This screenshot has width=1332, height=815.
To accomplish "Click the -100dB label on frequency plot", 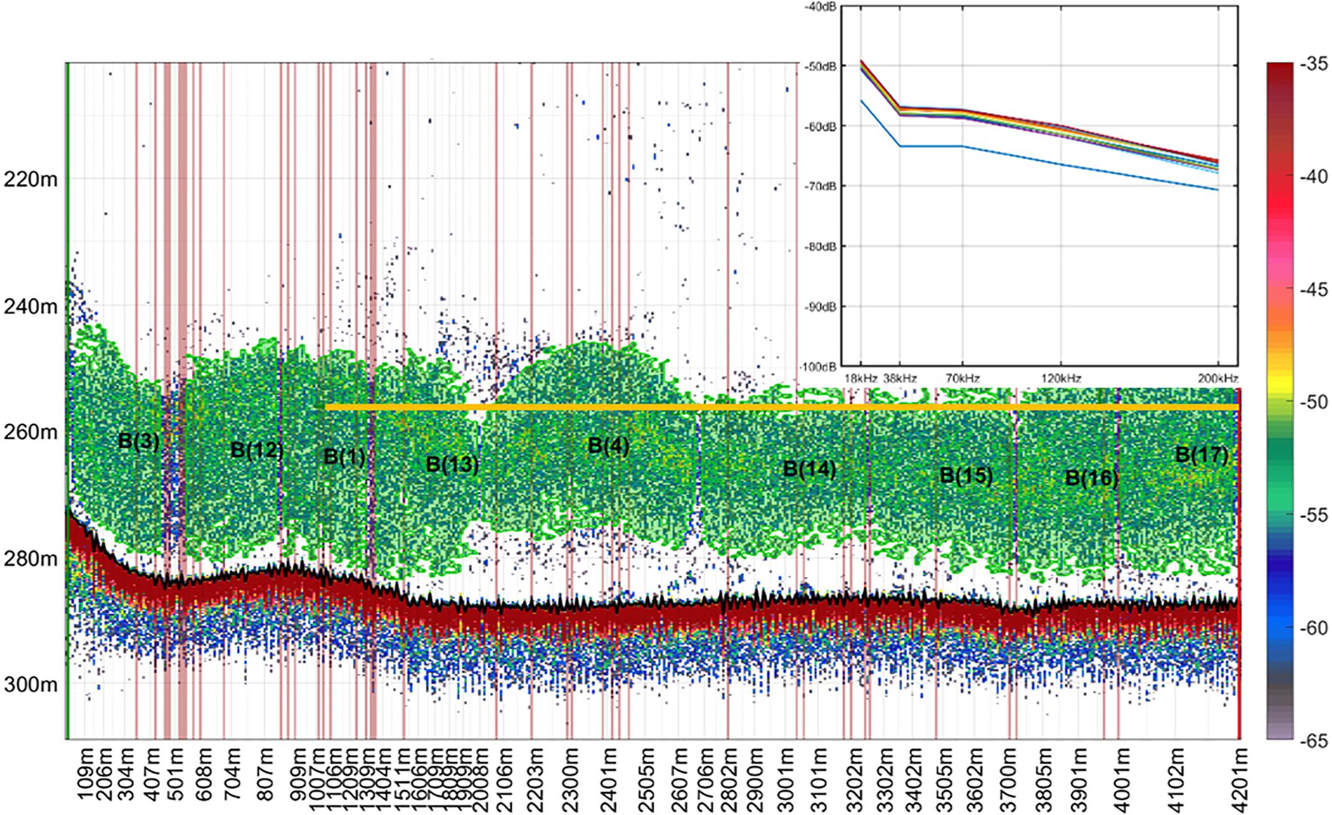I will (x=819, y=366).
